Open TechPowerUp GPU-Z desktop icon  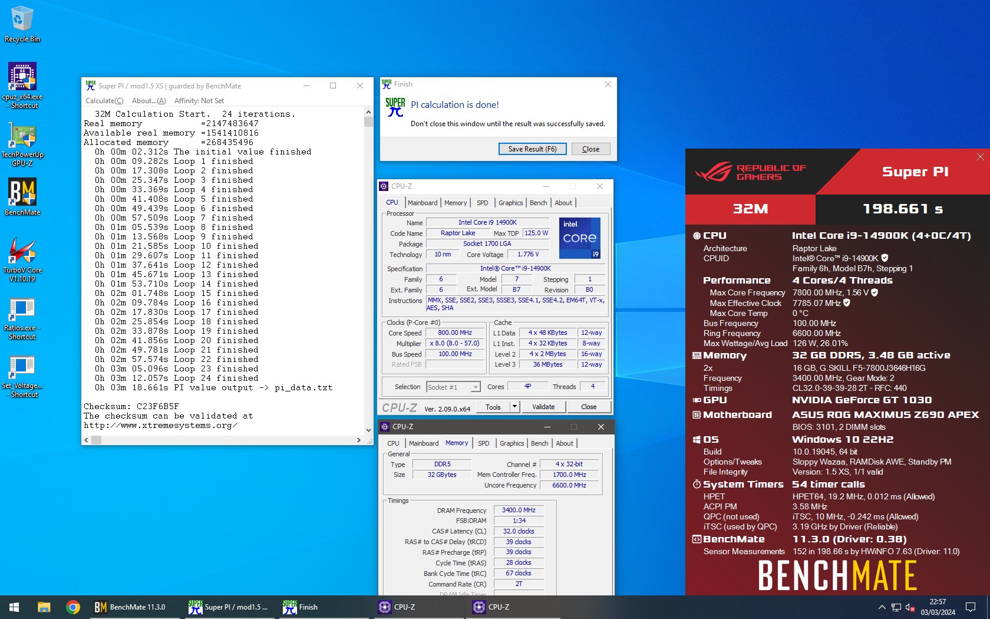coord(22,144)
